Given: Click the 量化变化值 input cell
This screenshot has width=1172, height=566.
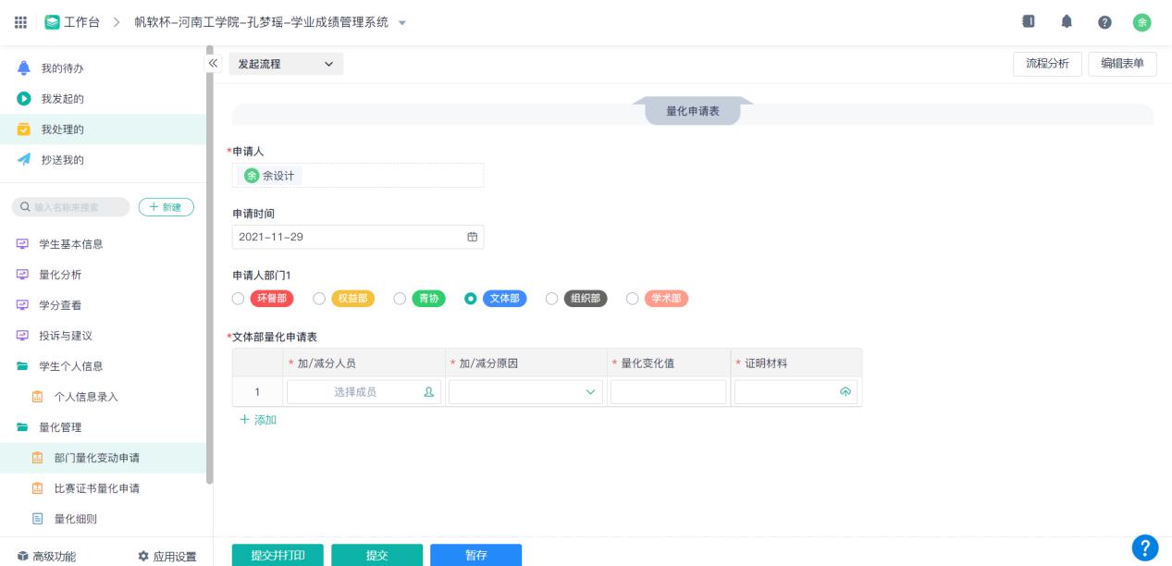Looking at the screenshot, I should coord(668,392).
